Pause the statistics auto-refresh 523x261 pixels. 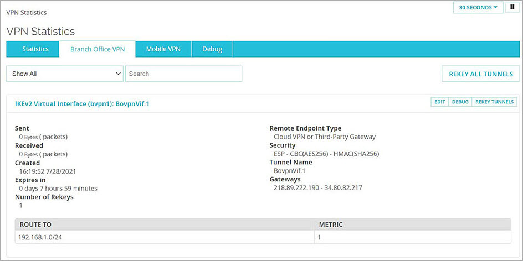point(511,8)
